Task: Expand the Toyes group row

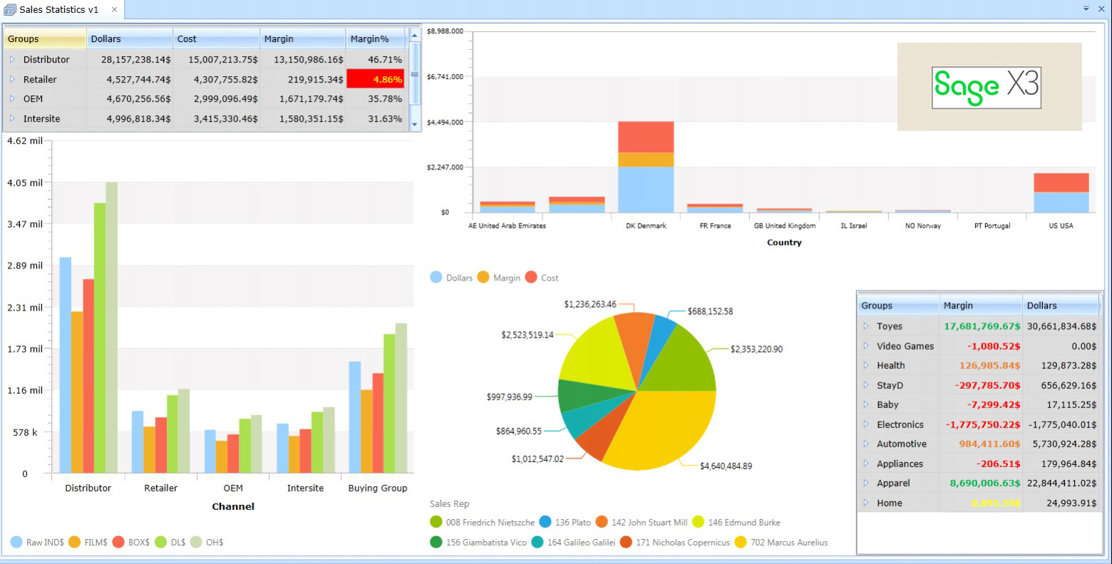Action: pyautogui.click(x=866, y=326)
